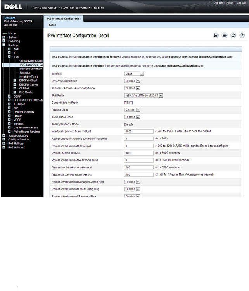Collapse the IPv6 tree node

(x=9, y=57)
